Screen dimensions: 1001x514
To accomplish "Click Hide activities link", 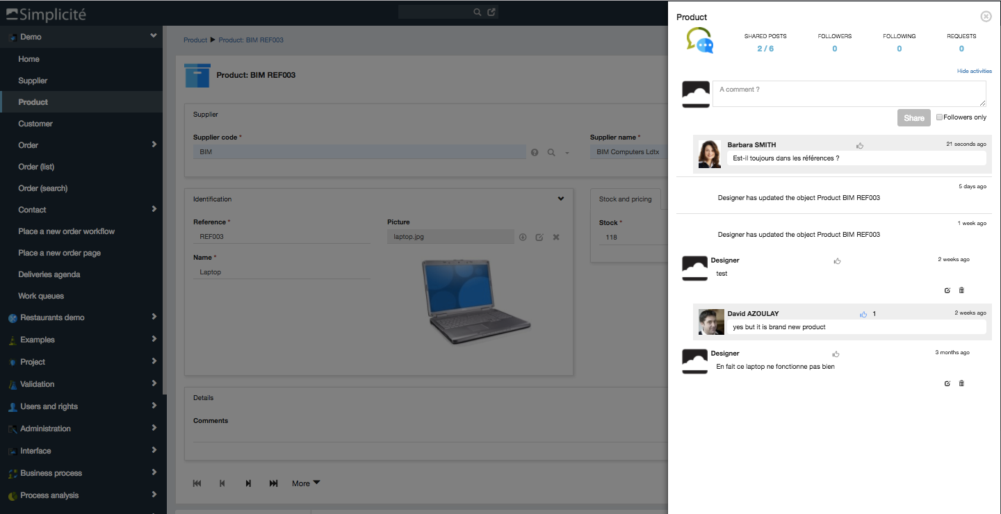I will tap(975, 71).
